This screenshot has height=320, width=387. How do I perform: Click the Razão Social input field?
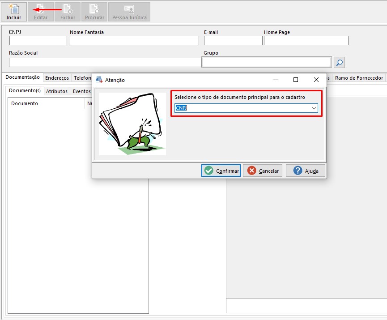[105, 63]
